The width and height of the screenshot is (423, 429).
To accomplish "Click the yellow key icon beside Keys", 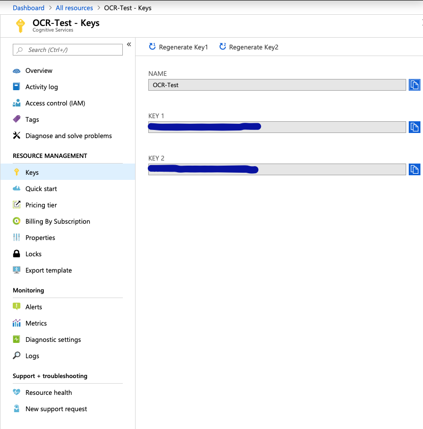I will (16, 172).
